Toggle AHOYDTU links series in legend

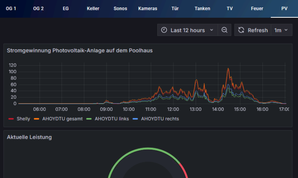(x=112, y=119)
